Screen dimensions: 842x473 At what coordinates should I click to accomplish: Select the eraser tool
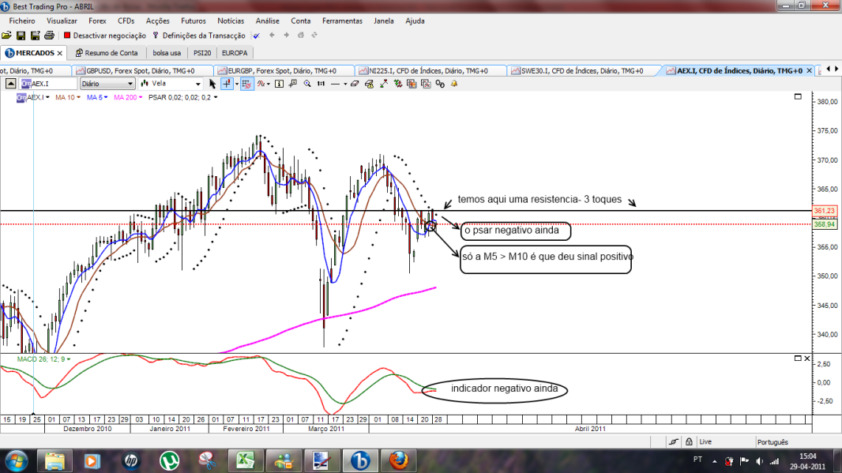click(355, 84)
